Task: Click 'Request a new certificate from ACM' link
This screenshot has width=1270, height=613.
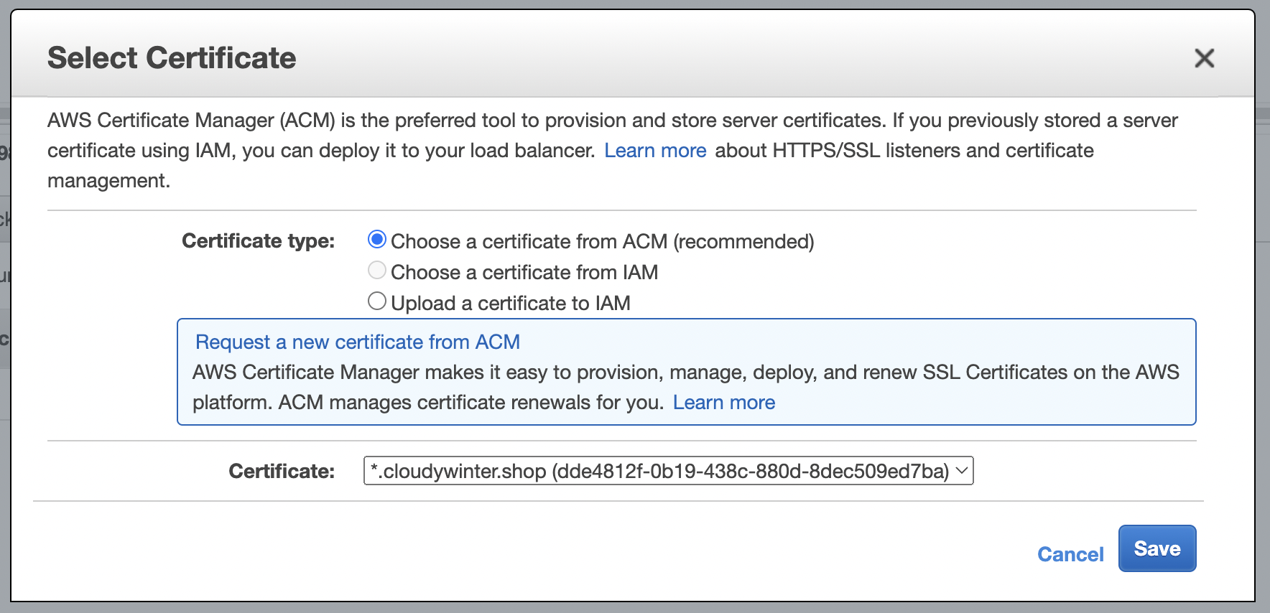Action: tap(358, 342)
